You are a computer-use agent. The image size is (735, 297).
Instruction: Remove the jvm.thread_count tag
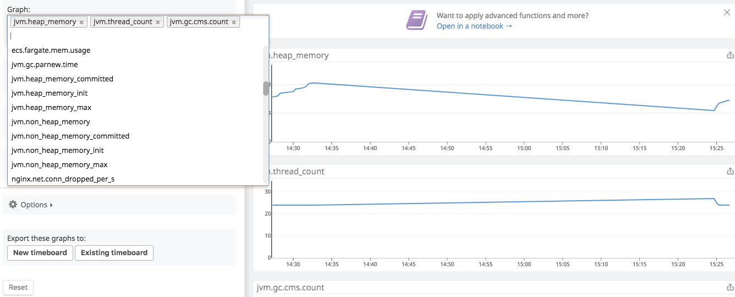pos(157,22)
